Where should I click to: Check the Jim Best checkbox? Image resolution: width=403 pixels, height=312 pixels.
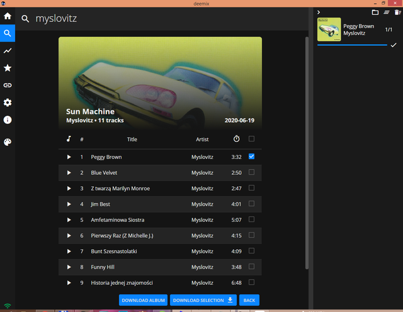click(251, 203)
